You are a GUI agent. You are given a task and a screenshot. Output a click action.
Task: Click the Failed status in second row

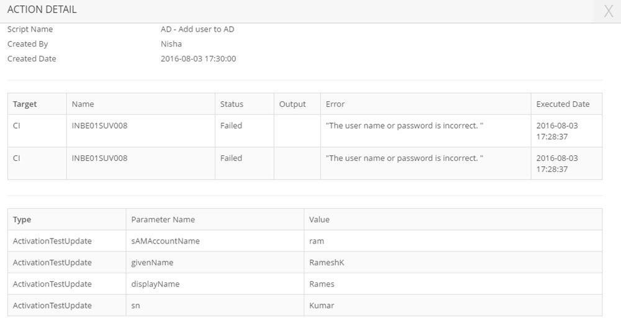point(231,158)
